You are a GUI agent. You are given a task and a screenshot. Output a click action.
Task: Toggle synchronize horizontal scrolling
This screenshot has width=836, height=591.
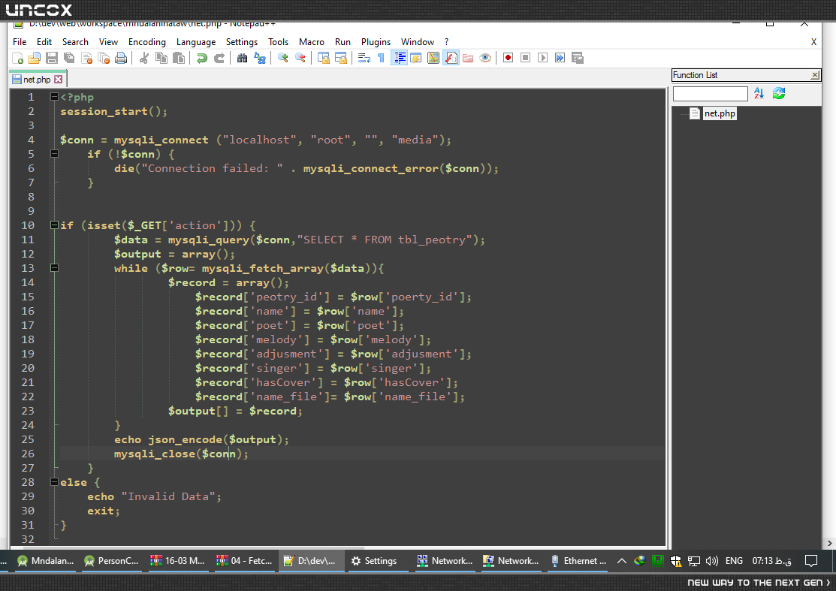coord(341,58)
